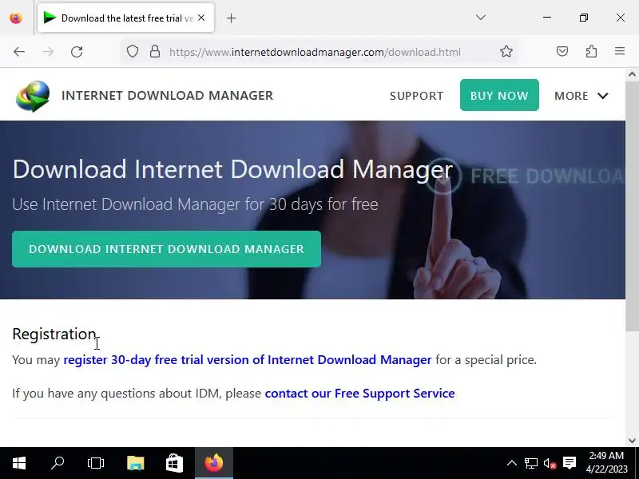
Task: Click 'Use Internet Download Manager for 30 days' text
Action: click(x=195, y=204)
